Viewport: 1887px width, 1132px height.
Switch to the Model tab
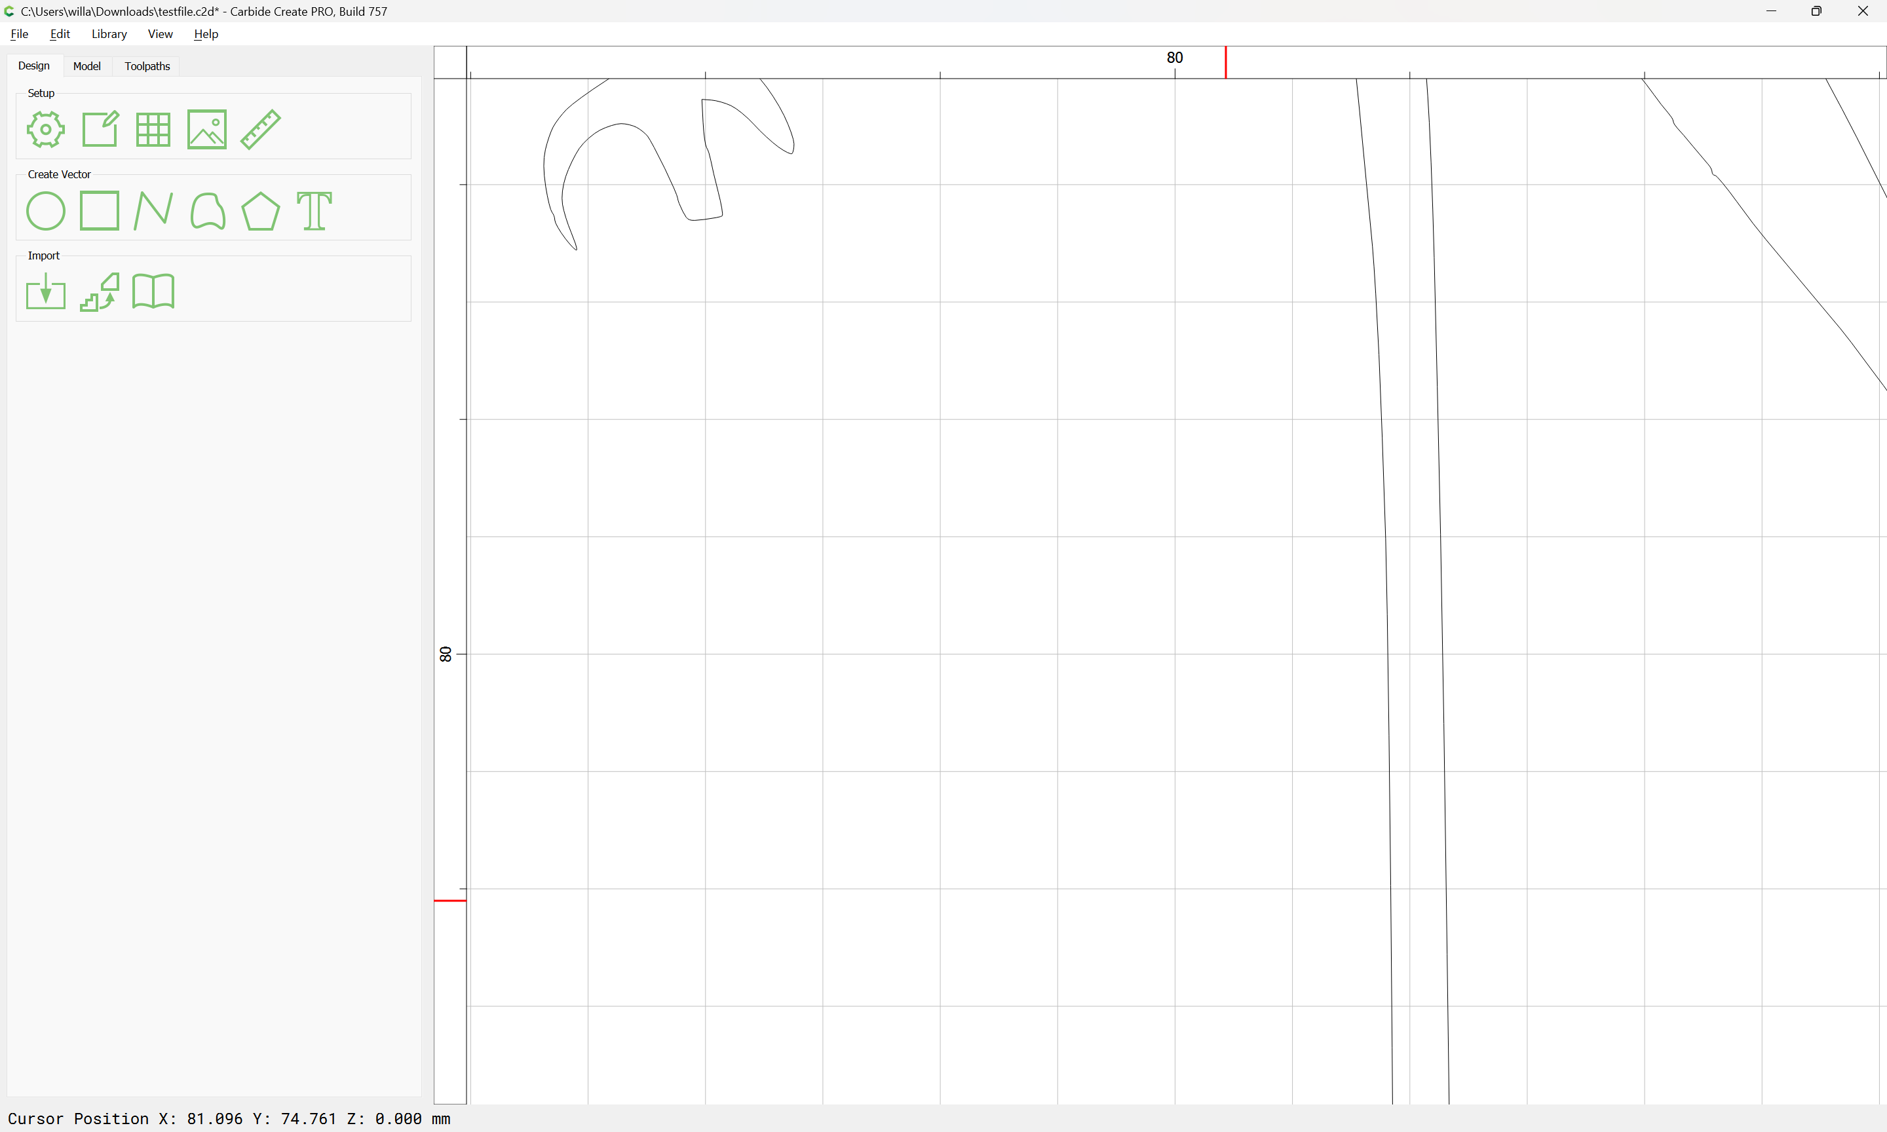point(87,66)
